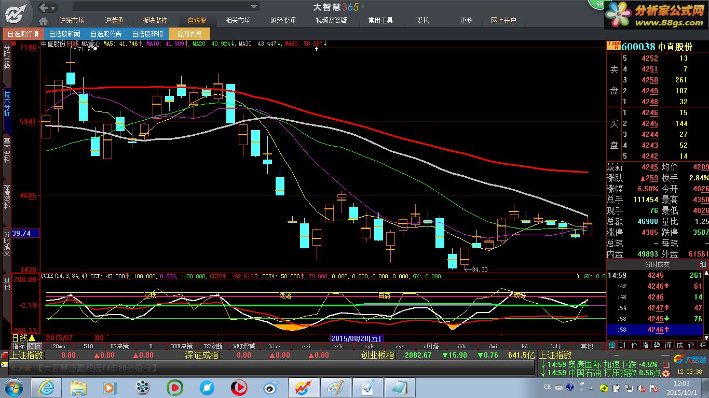Click the 600038 stock code
Screen dimensions: 709x398
(638, 46)
